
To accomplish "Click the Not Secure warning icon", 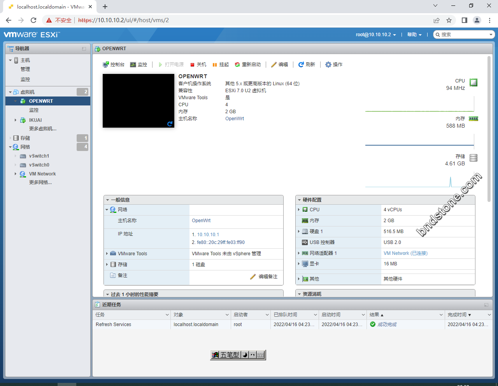I will pyautogui.click(x=49, y=20).
